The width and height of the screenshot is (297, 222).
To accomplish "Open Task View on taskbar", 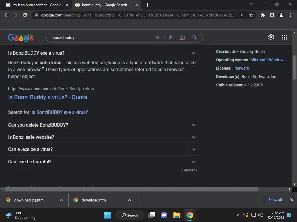I will coord(151,215).
